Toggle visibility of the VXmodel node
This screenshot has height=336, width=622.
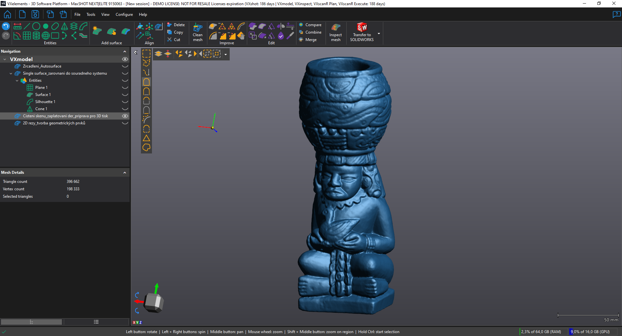pos(125,59)
